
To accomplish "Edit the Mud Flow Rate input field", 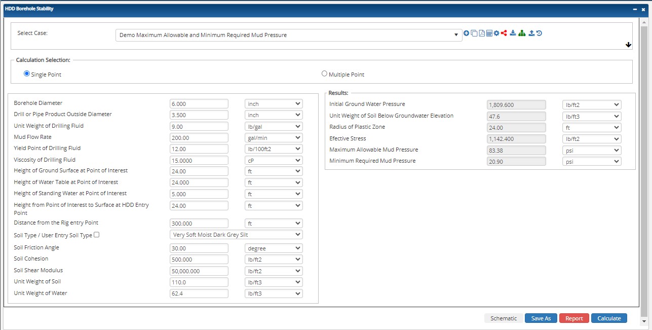I will (199, 137).
